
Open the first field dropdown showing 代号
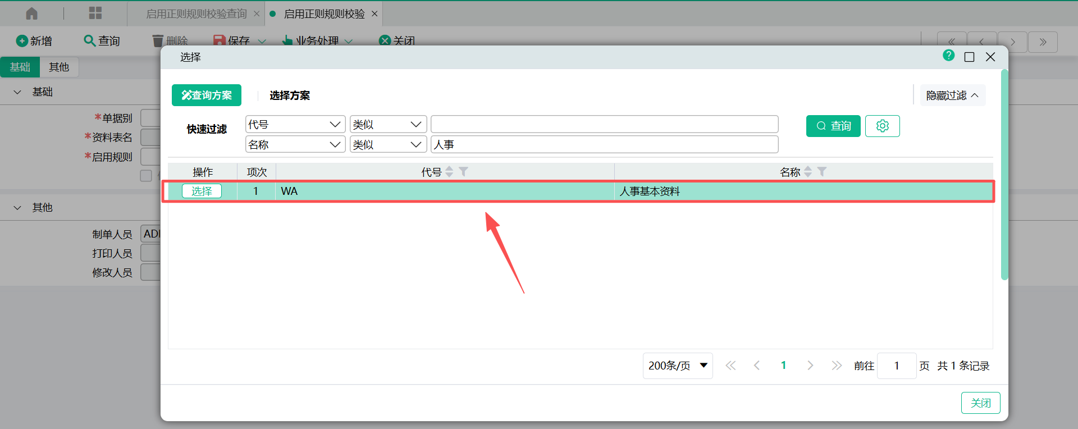[295, 124]
